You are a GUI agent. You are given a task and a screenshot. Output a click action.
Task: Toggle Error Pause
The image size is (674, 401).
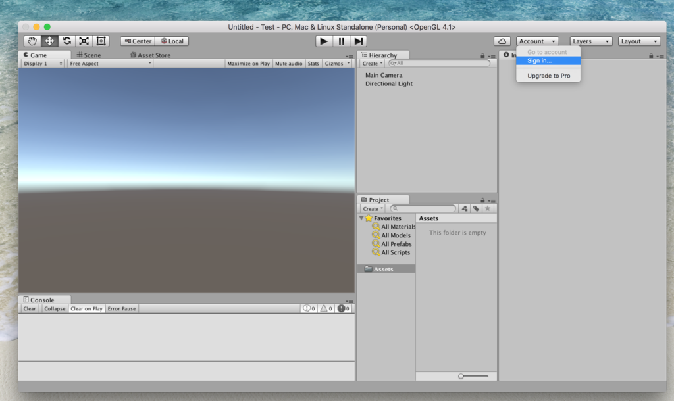pyautogui.click(x=122, y=309)
